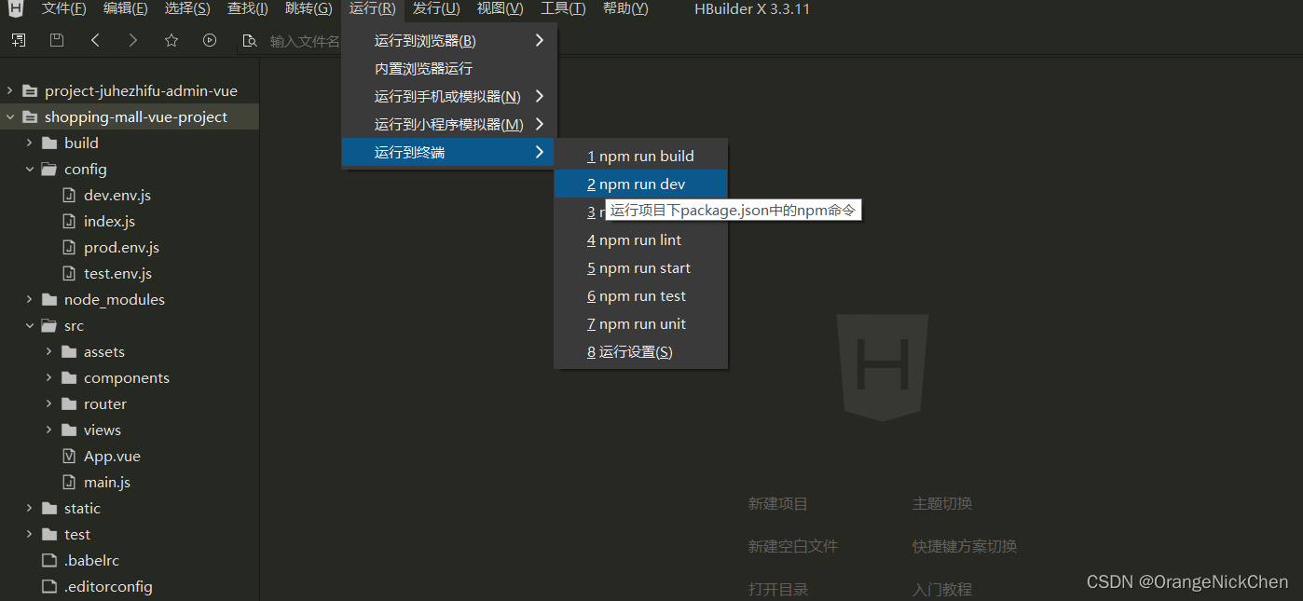Expand the views folder chevron
This screenshot has height=601, width=1303.
[x=48, y=430]
